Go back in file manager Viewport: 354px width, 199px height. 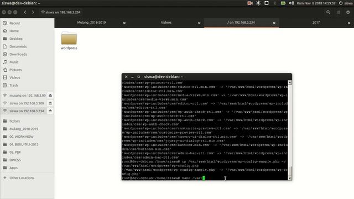(25, 12)
